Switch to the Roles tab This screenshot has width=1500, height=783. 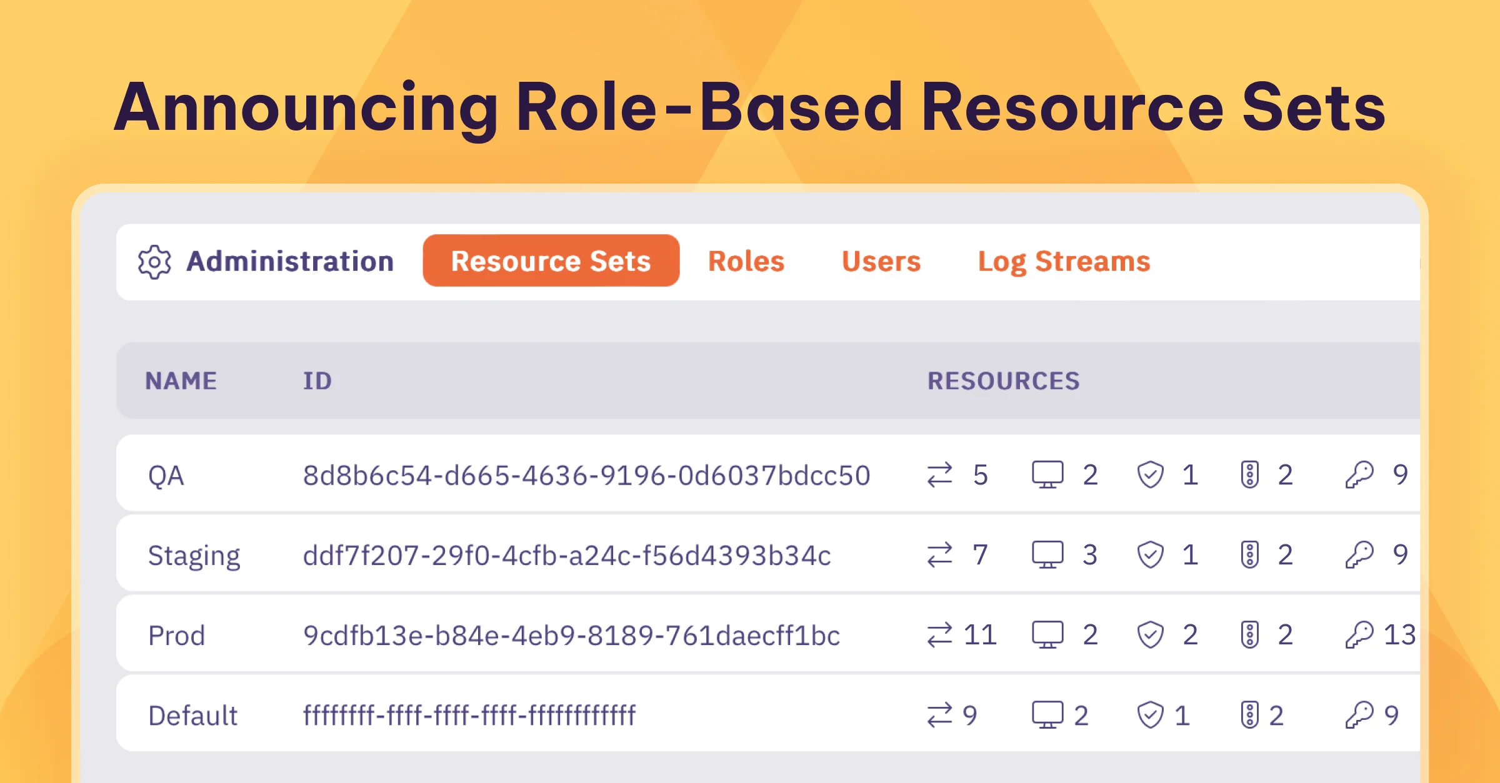[x=746, y=261]
